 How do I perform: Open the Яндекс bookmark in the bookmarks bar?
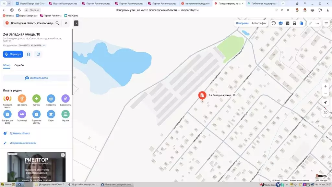(8, 16)
